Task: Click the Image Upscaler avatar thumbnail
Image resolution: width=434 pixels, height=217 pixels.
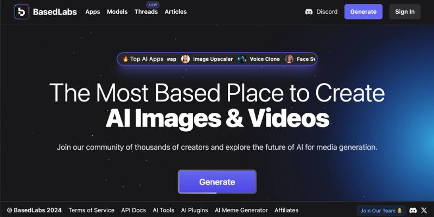Action: click(x=186, y=59)
